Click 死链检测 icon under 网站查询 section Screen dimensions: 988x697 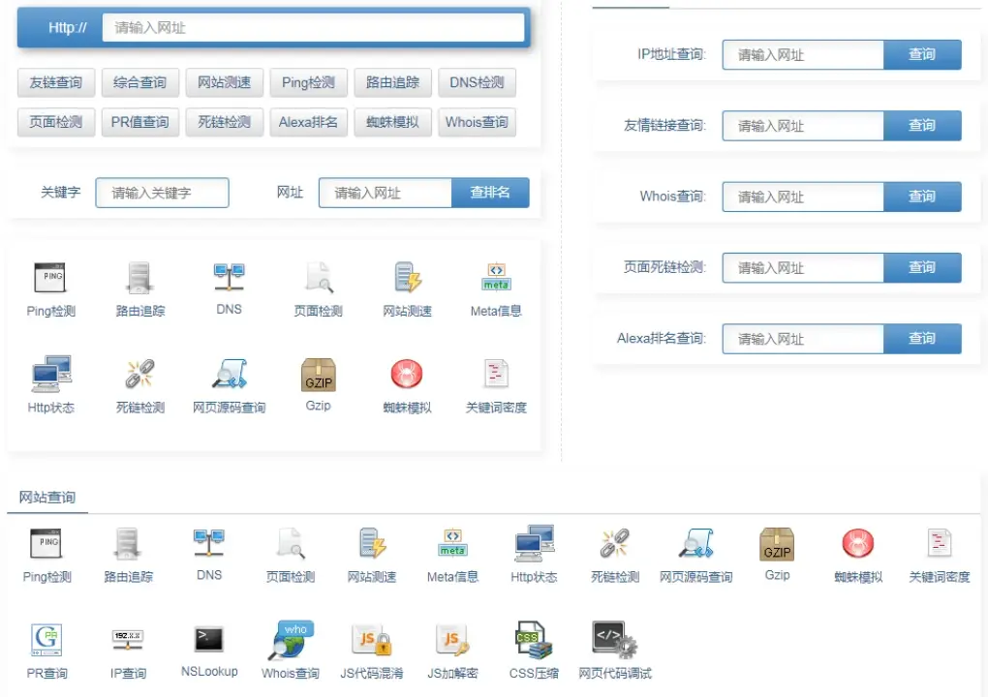pyautogui.click(x=614, y=543)
